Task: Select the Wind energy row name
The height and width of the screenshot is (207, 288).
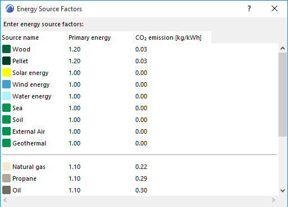Action: pos(31,84)
